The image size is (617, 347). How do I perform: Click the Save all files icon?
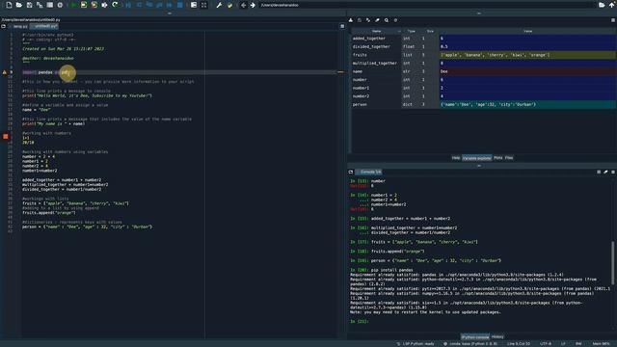(40, 5)
